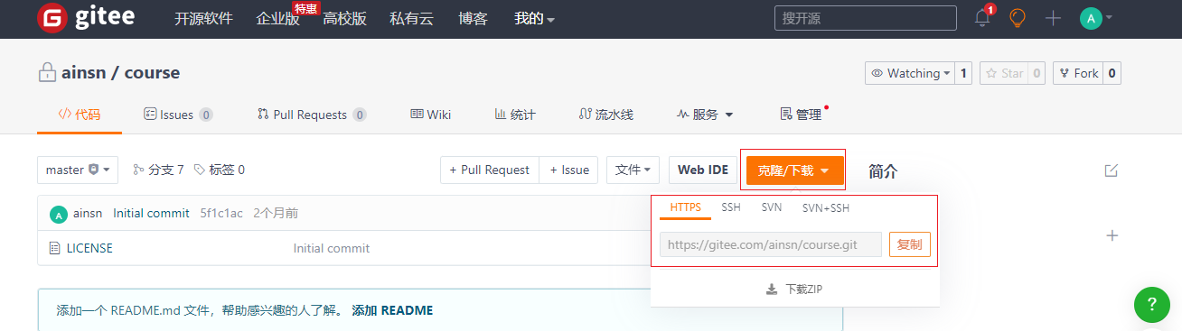The width and height of the screenshot is (1182, 331).
Task: Switch to the 代码 tab
Action: click(x=80, y=115)
